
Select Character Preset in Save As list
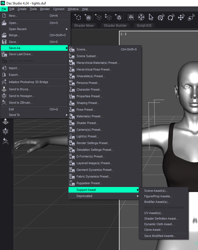coord(89,89)
